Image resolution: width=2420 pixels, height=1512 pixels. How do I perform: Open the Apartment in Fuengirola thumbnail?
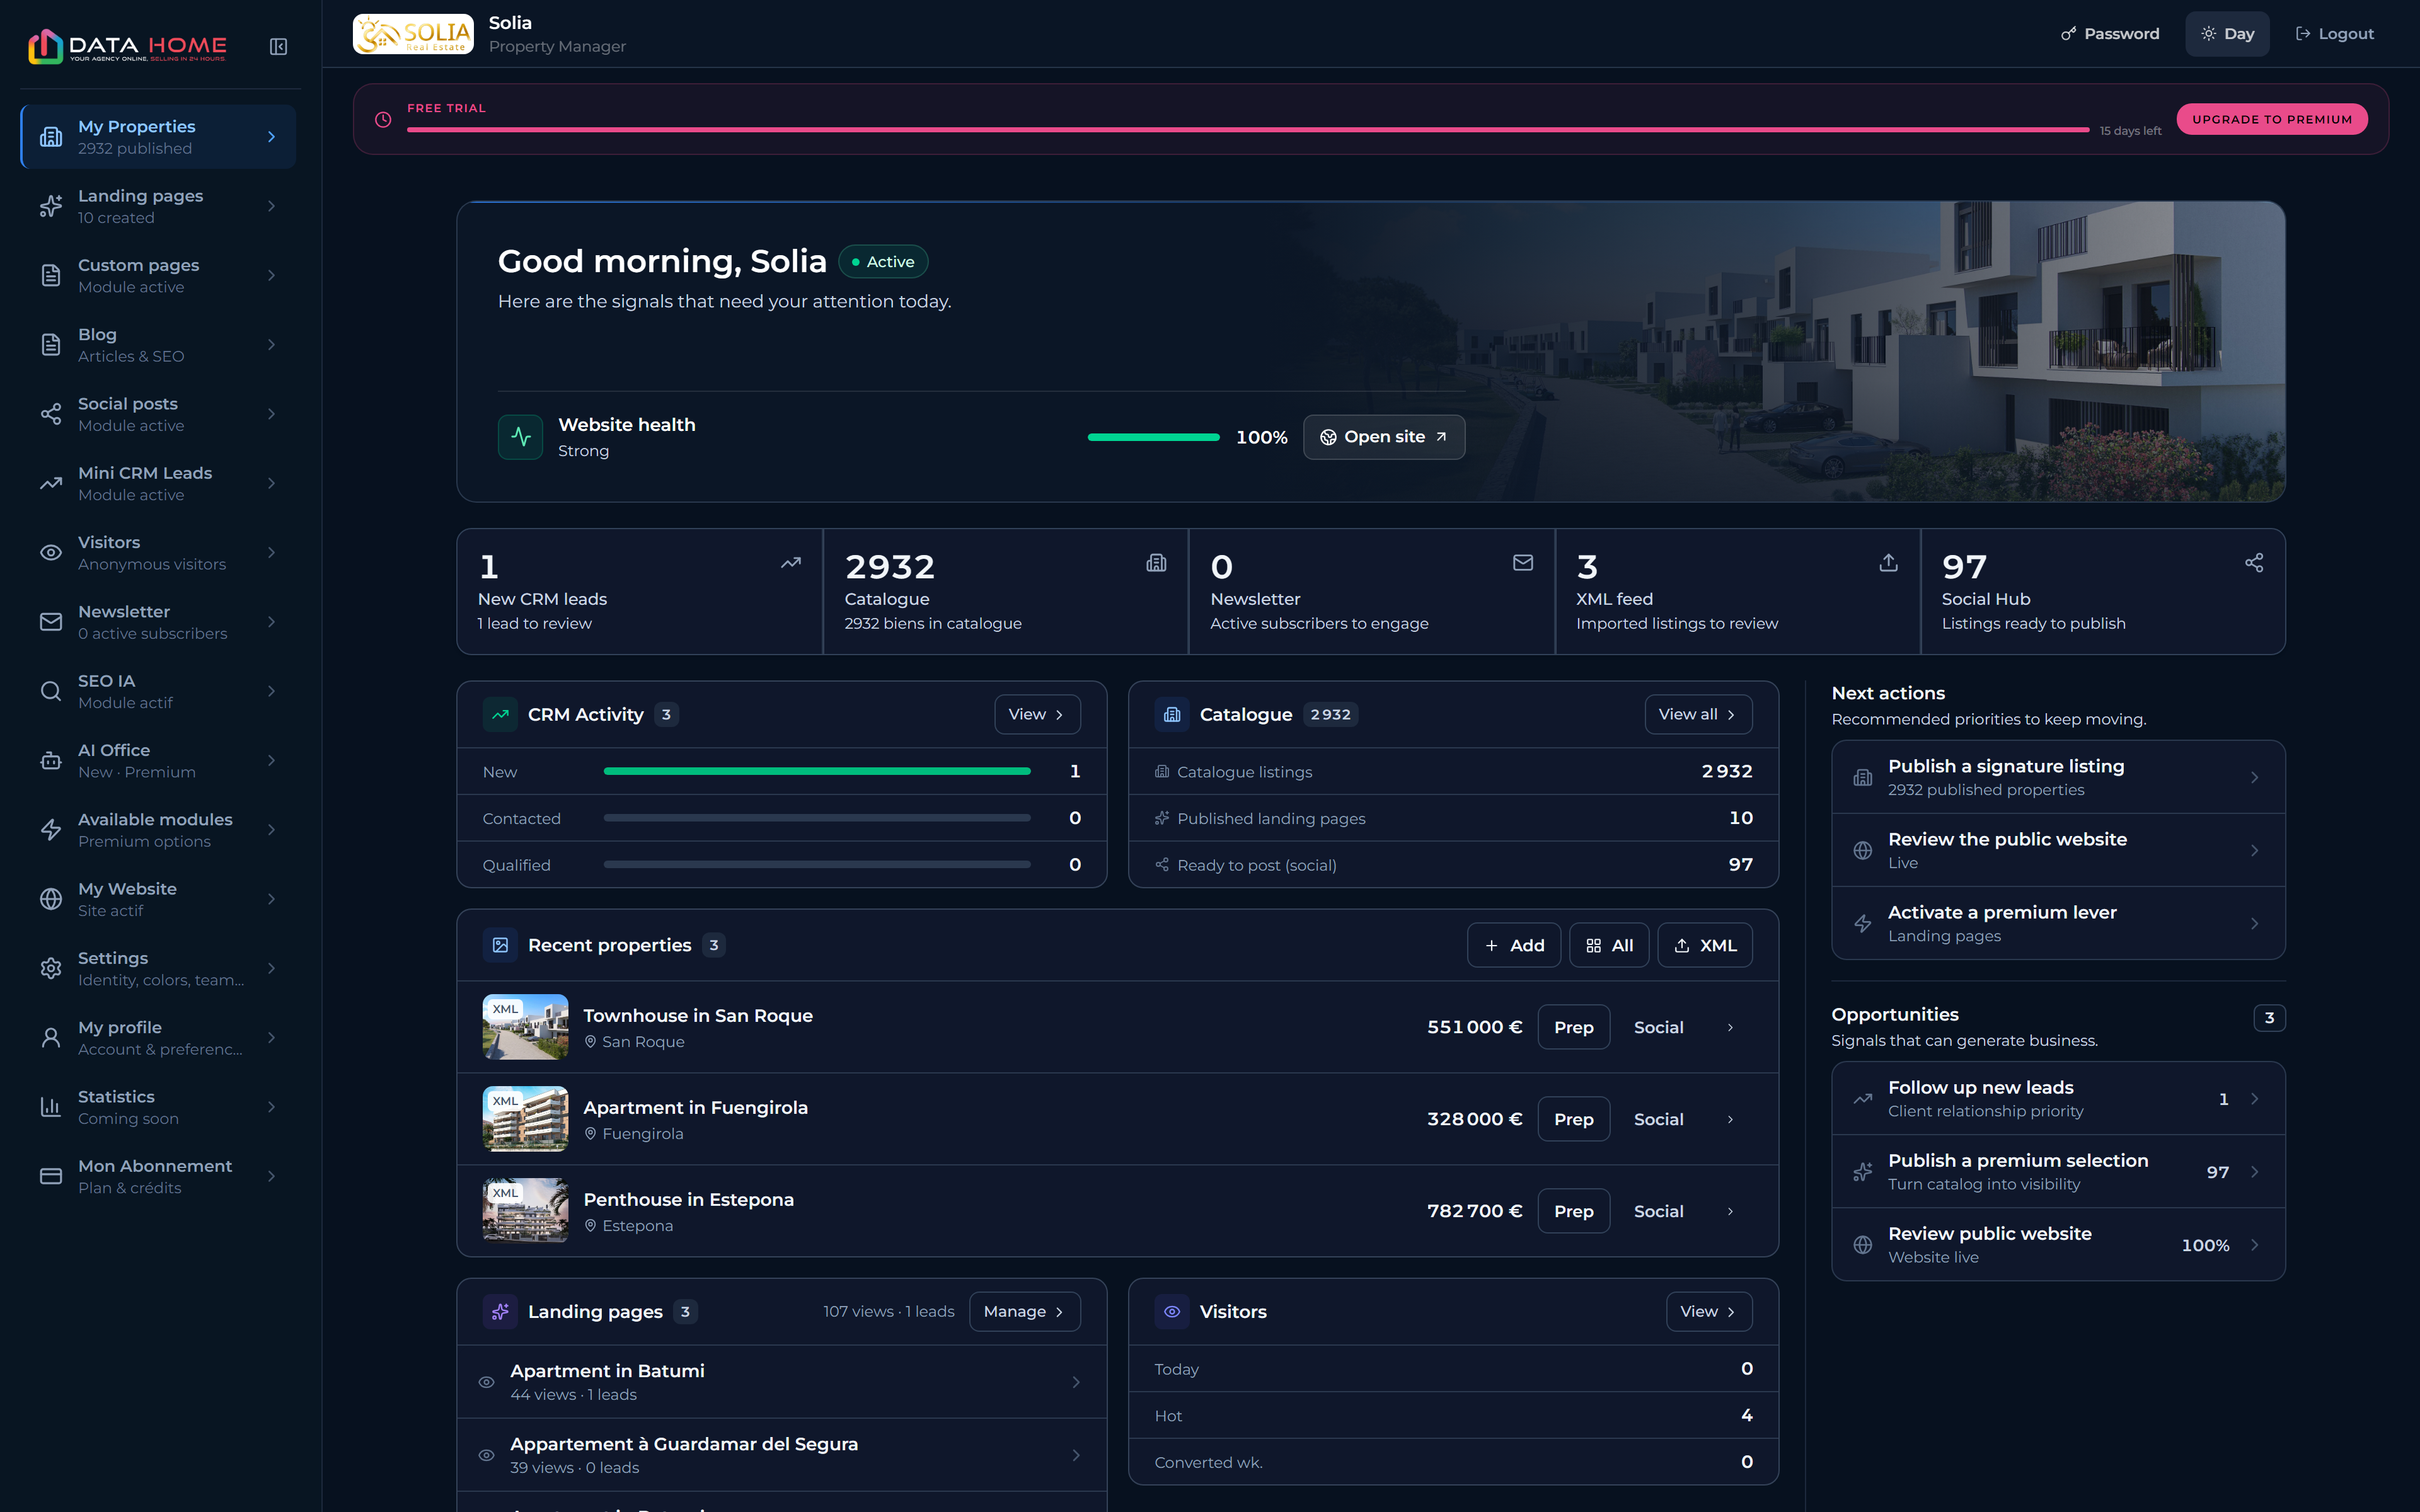pos(525,1119)
